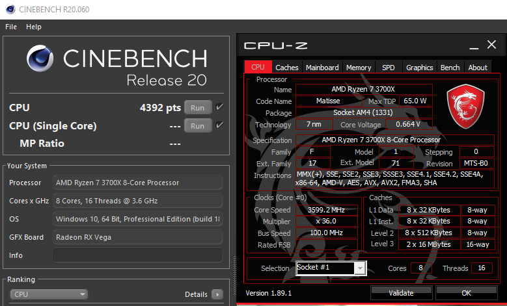Click the Stepping 0 value

(x=476, y=152)
